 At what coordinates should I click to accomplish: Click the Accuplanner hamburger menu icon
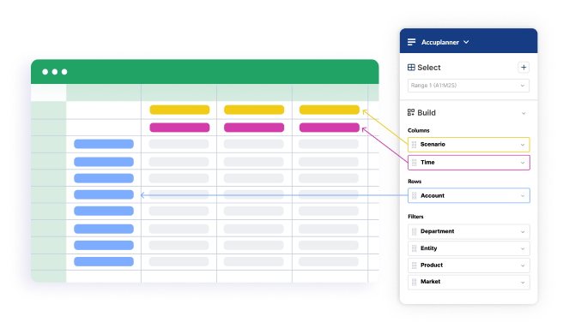411,42
